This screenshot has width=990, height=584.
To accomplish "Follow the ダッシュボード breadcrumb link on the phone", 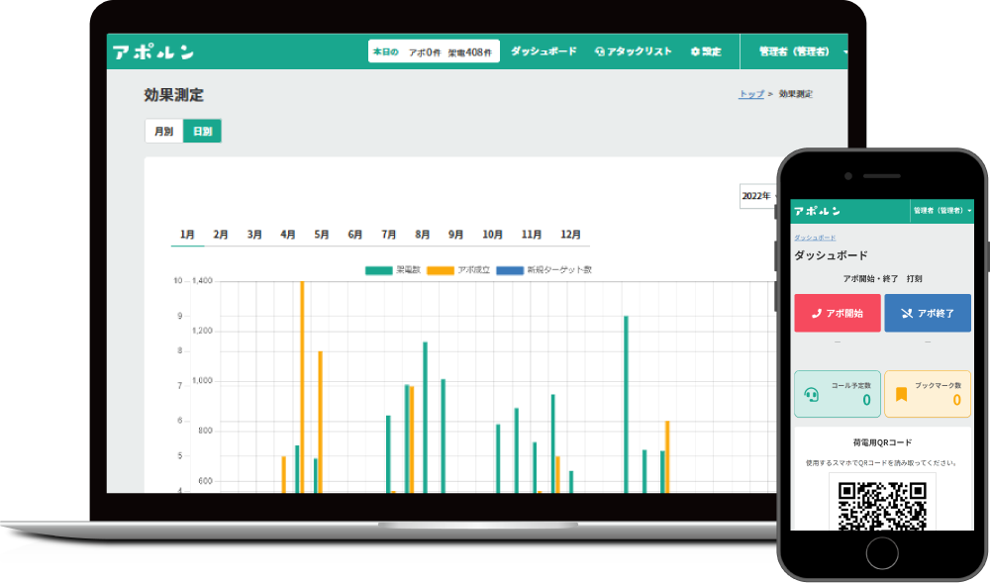I will (815, 238).
